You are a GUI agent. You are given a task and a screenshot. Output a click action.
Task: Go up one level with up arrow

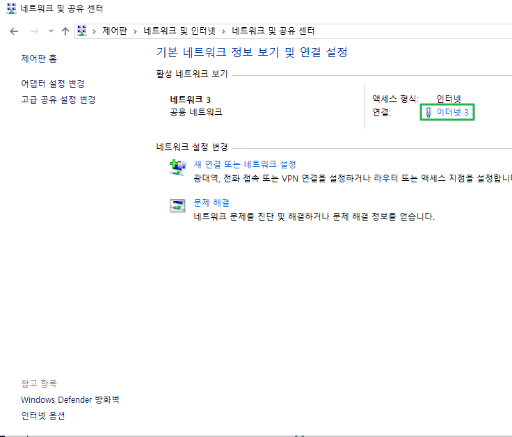click(65, 31)
